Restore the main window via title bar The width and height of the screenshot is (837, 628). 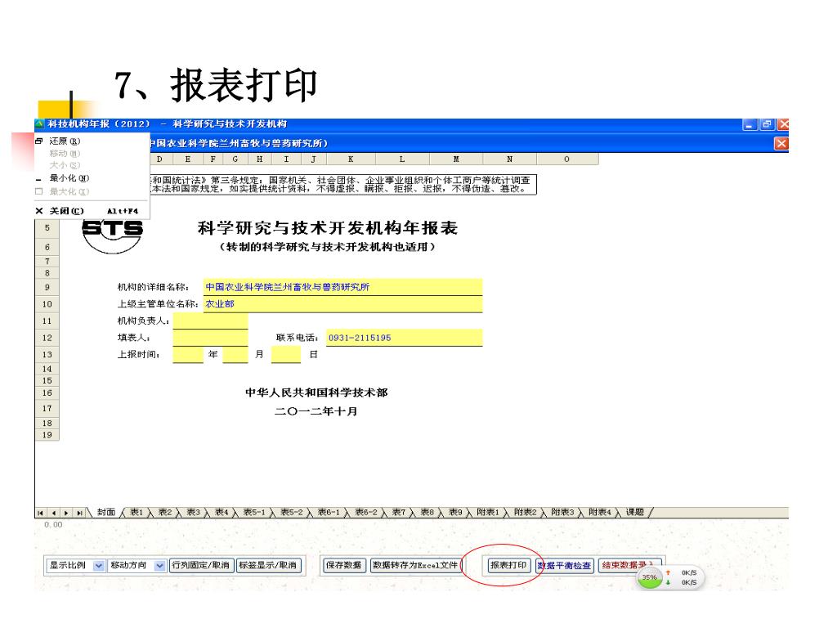(767, 124)
